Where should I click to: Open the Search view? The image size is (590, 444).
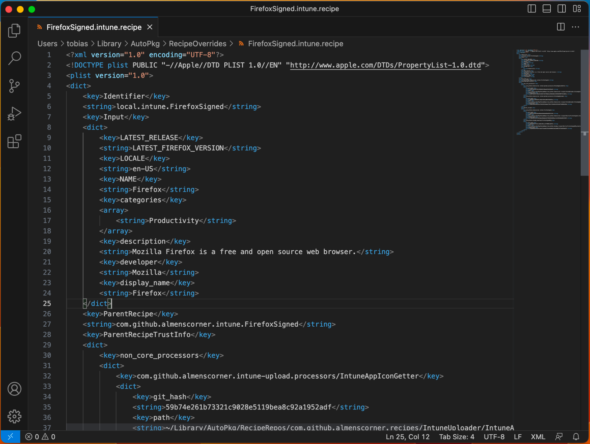(x=14, y=58)
